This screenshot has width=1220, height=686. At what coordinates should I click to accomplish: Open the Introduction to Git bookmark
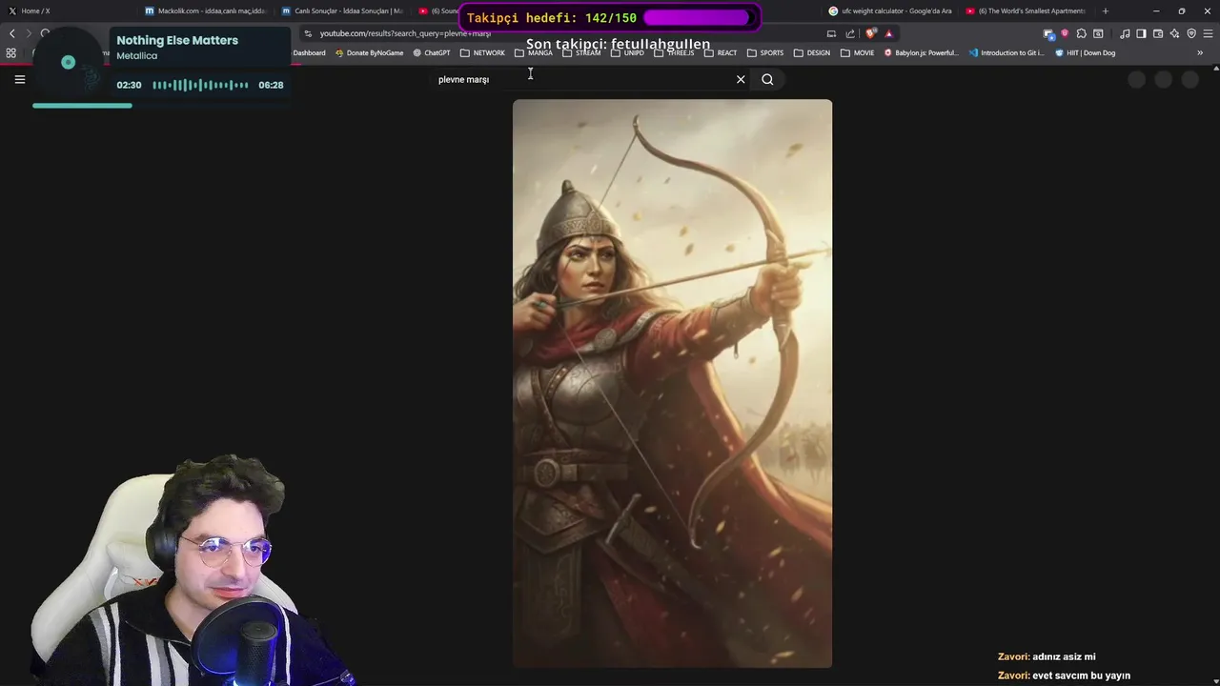coord(1006,52)
